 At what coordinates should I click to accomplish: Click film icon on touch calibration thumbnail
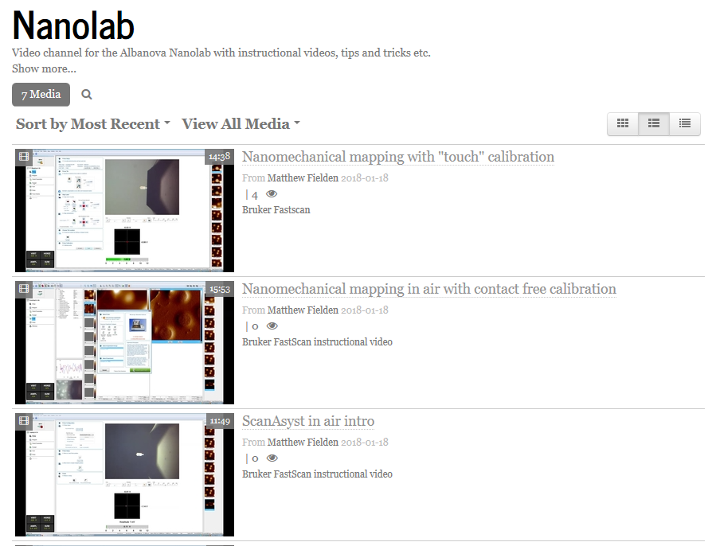click(24, 157)
